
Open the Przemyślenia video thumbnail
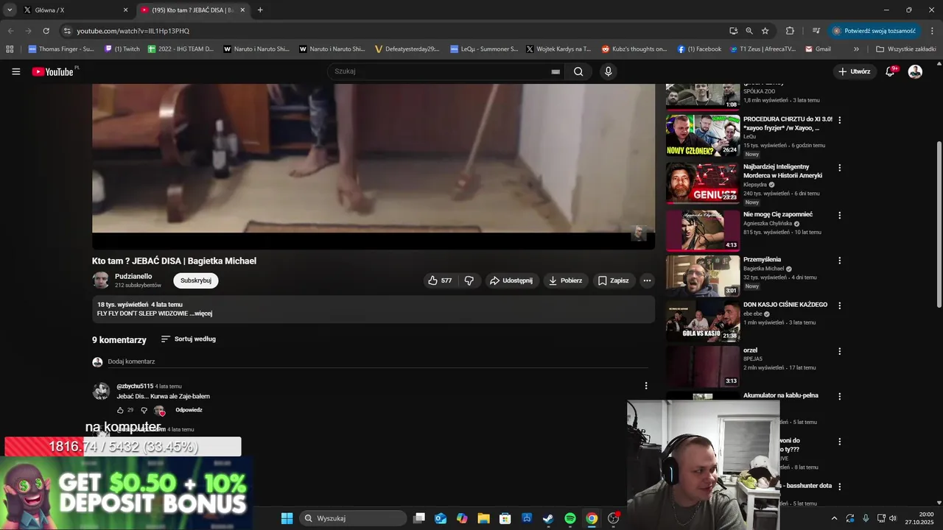703,275
